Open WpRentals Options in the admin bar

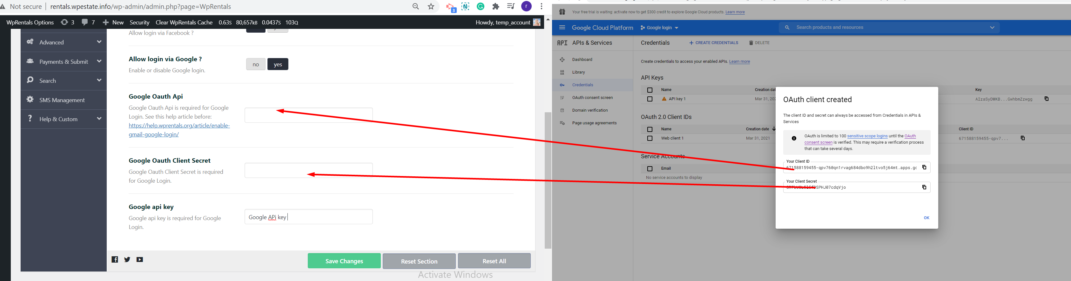point(30,23)
